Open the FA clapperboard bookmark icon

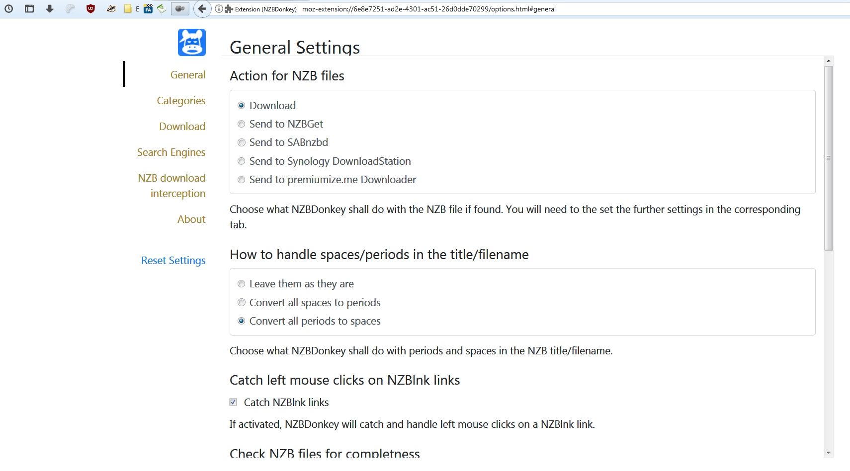tap(148, 8)
